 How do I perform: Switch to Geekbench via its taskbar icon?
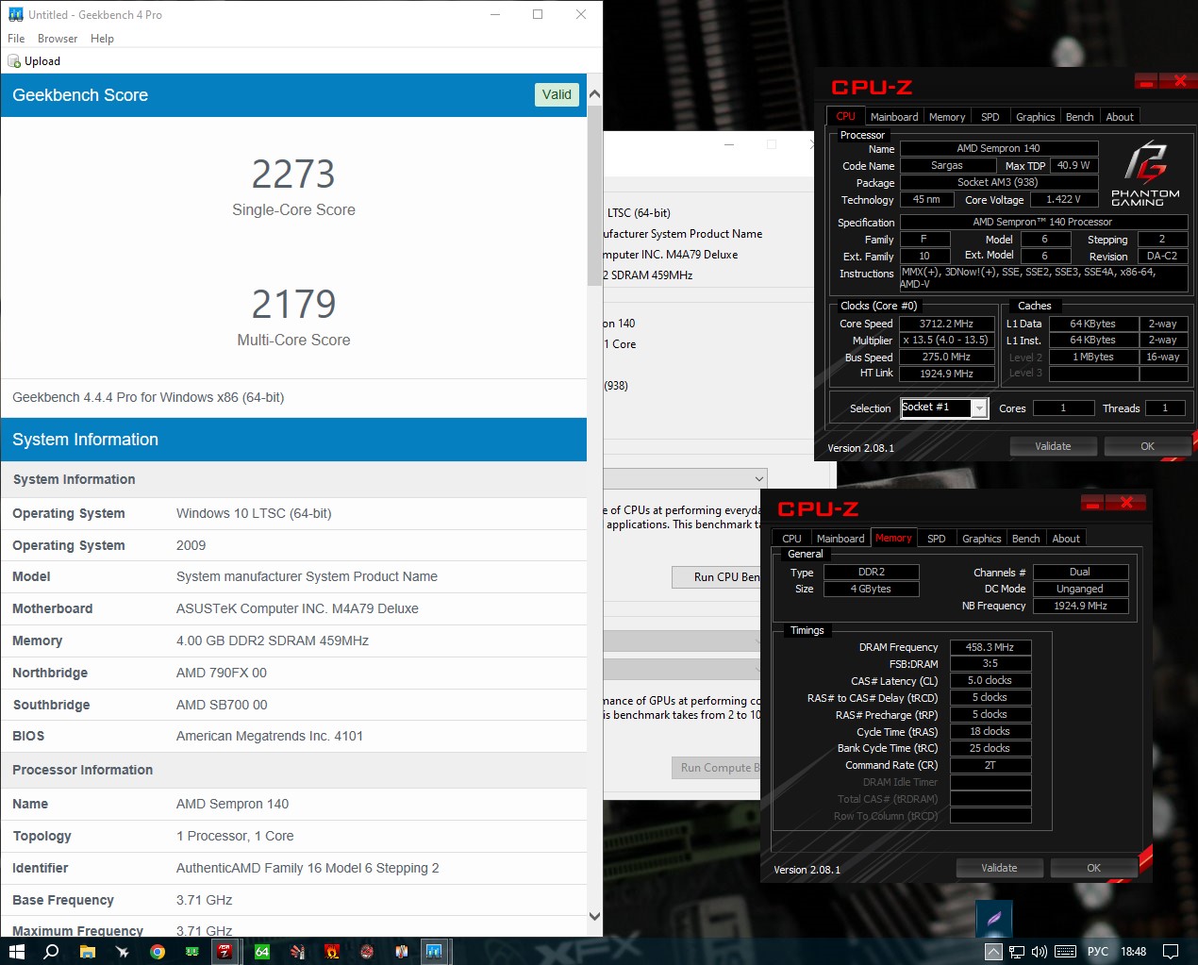[x=434, y=951]
